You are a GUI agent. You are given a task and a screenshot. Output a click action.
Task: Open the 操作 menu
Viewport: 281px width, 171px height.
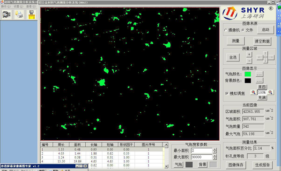(x=6, y=7)
